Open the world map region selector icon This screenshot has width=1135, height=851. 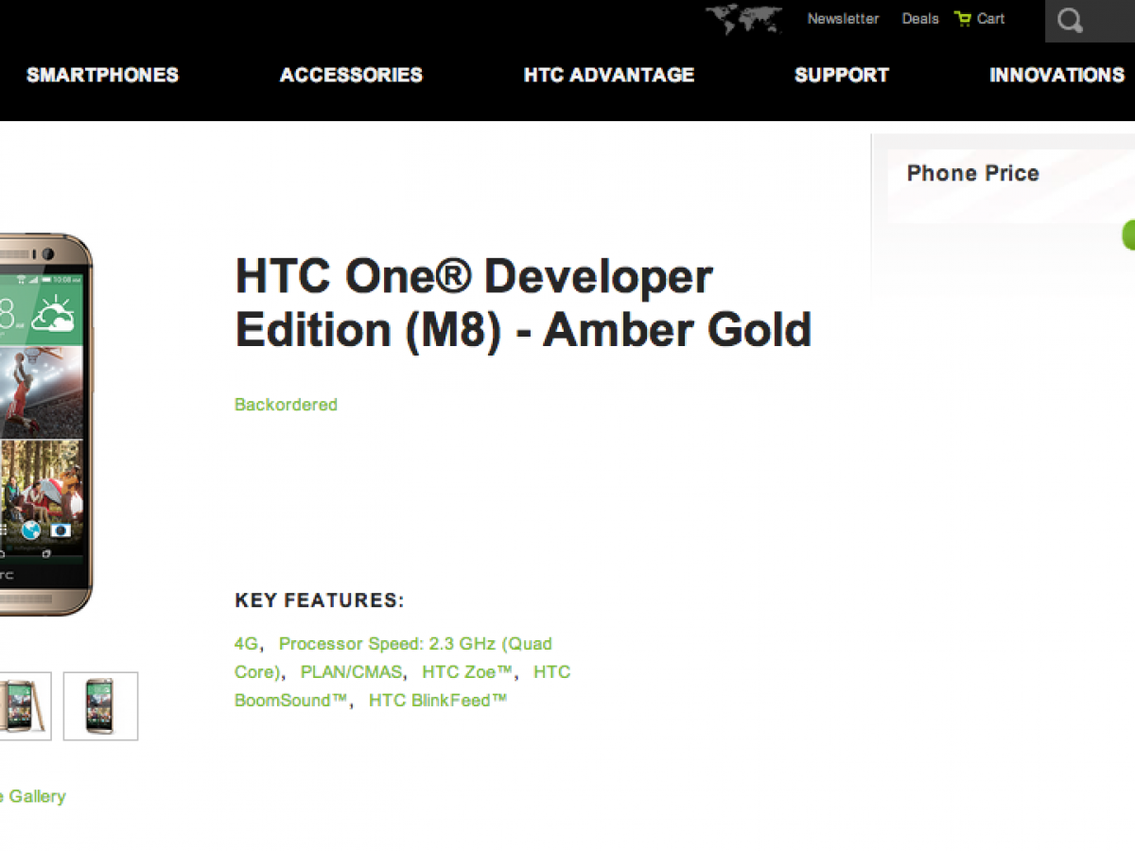click(x=743, y=19)
